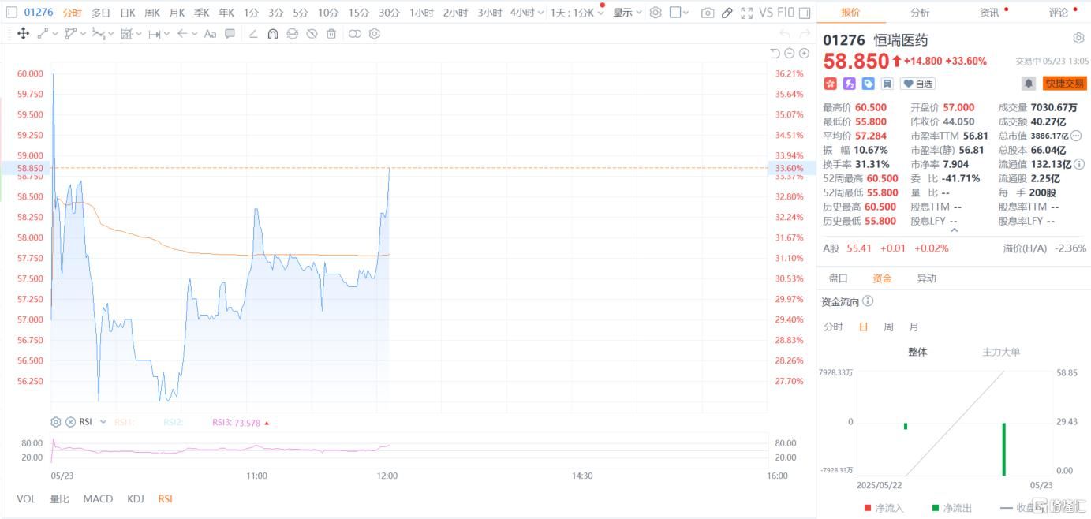This screenshot has width=1091, height=519.
Task: Click the magnet snap drawing tool
Action: point(272,34)
